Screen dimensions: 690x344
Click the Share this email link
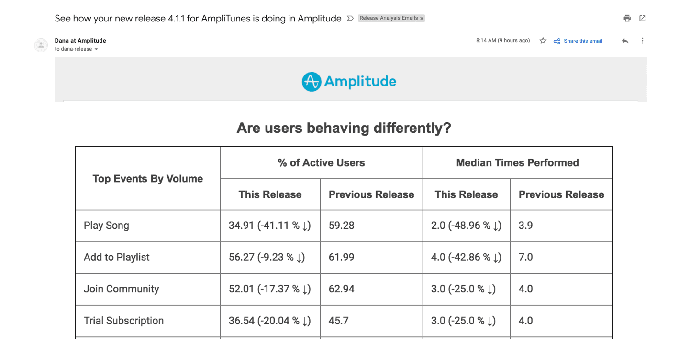[583, 41]
